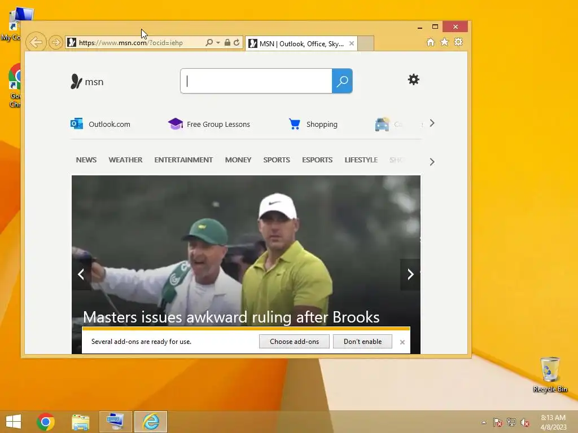The image size is (578, 433).
Task: Click the graduation cap icon
Action: tap(176, 123)
